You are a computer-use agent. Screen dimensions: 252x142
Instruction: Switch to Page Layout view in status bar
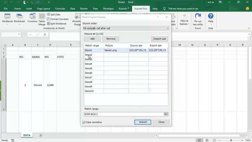click(207, 140)
